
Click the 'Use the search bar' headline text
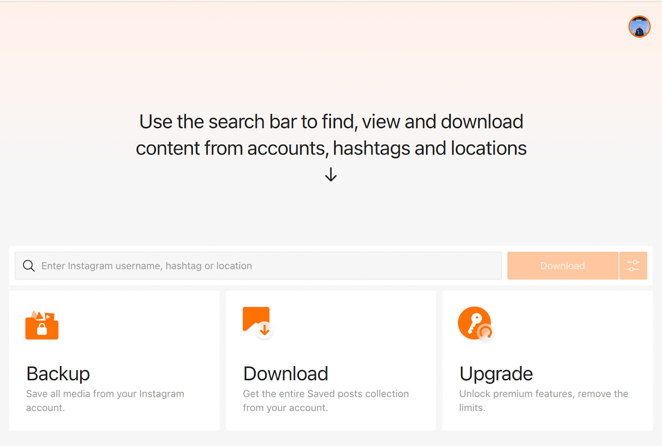[x=331, y=135]
